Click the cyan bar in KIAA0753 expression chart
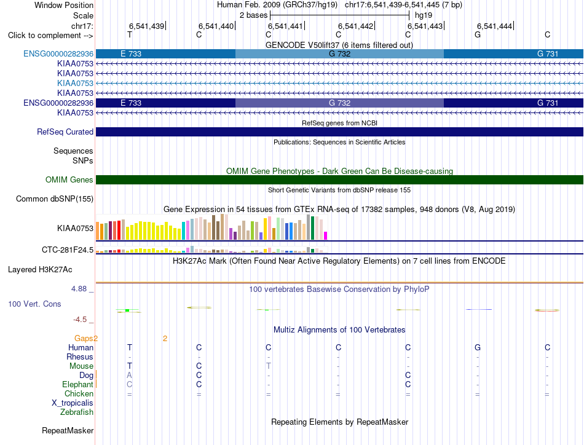Image resolution: width=584 pixels, height=445 pixels. coord(183,231)
